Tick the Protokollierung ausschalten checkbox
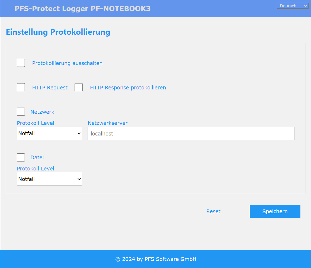 pos(21,63)
